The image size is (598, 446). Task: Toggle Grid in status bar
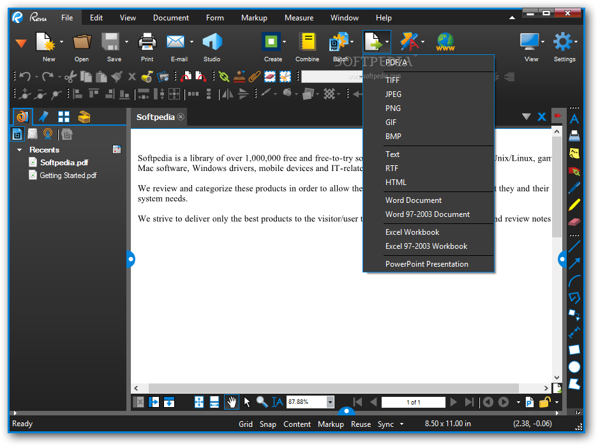(x=246, y=424)
